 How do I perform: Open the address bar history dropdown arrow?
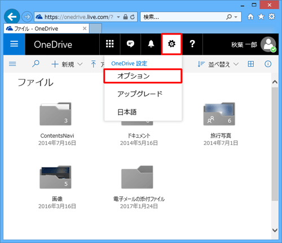(118, 17)
